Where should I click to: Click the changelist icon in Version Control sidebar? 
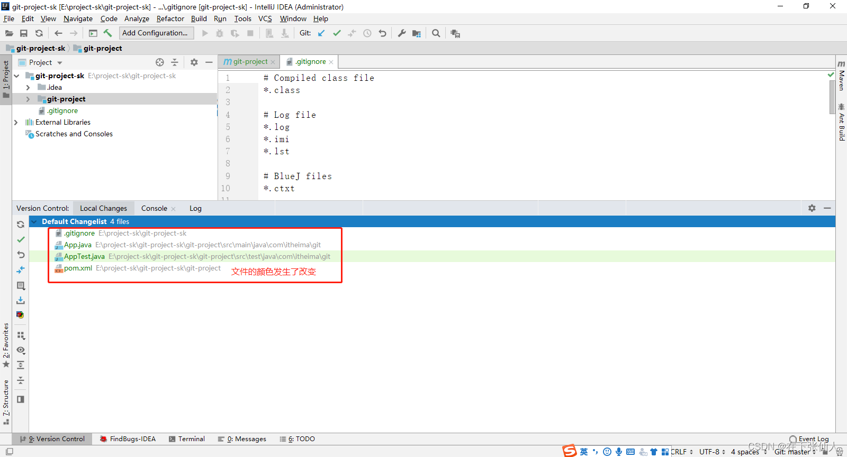[21, 286]
